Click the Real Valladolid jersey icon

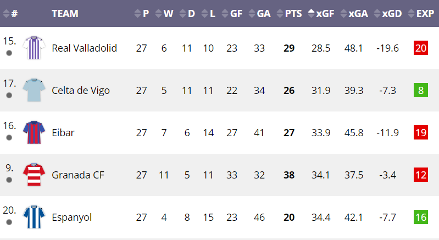pyautogui.click(x=34, y=48)
